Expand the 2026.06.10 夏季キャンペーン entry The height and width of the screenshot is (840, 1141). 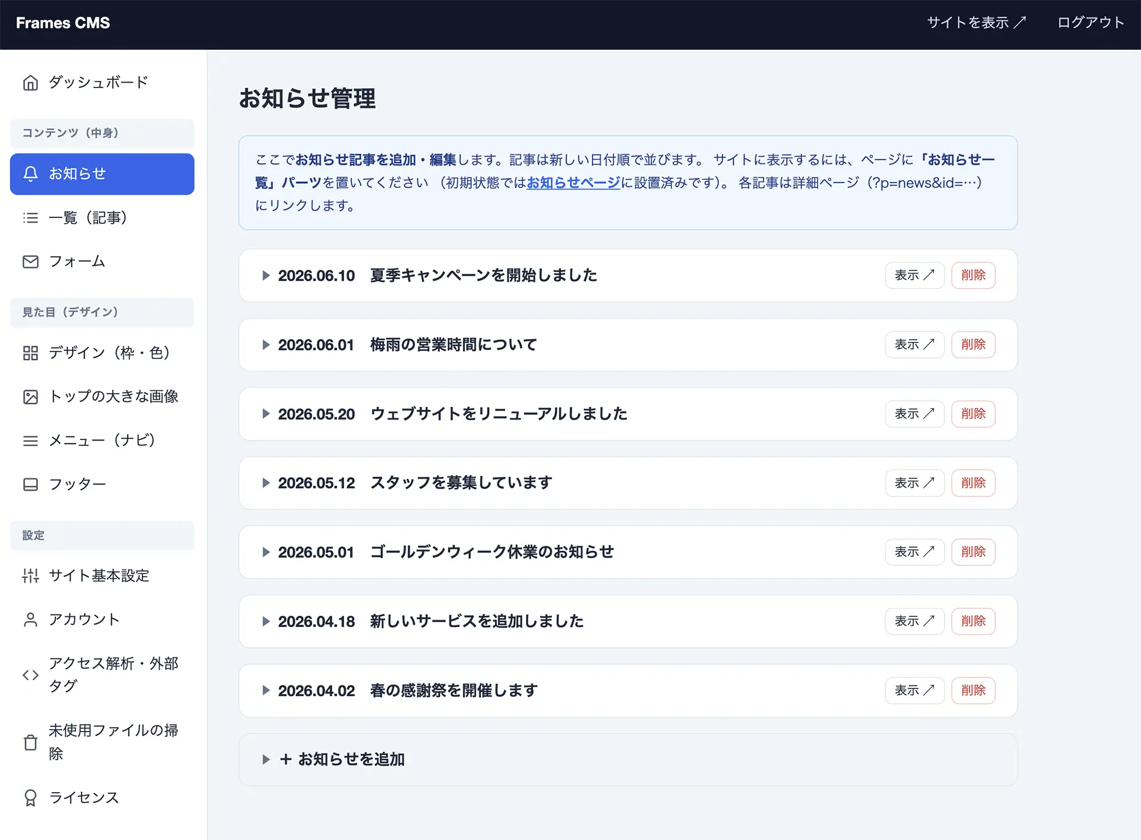tap(266, 276)
